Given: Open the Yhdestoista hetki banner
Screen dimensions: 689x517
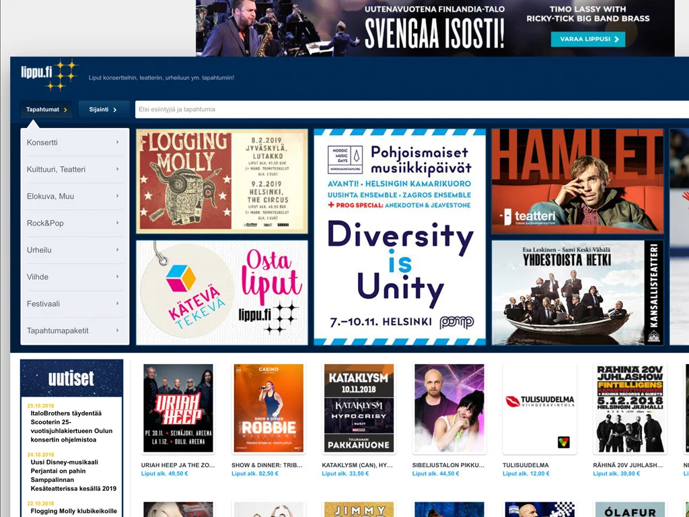Looking at the screenshot, I should tap(577, 292).
